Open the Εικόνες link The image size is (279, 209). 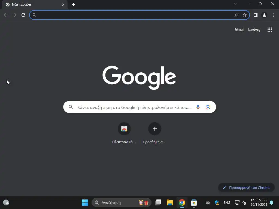[254, 29]
